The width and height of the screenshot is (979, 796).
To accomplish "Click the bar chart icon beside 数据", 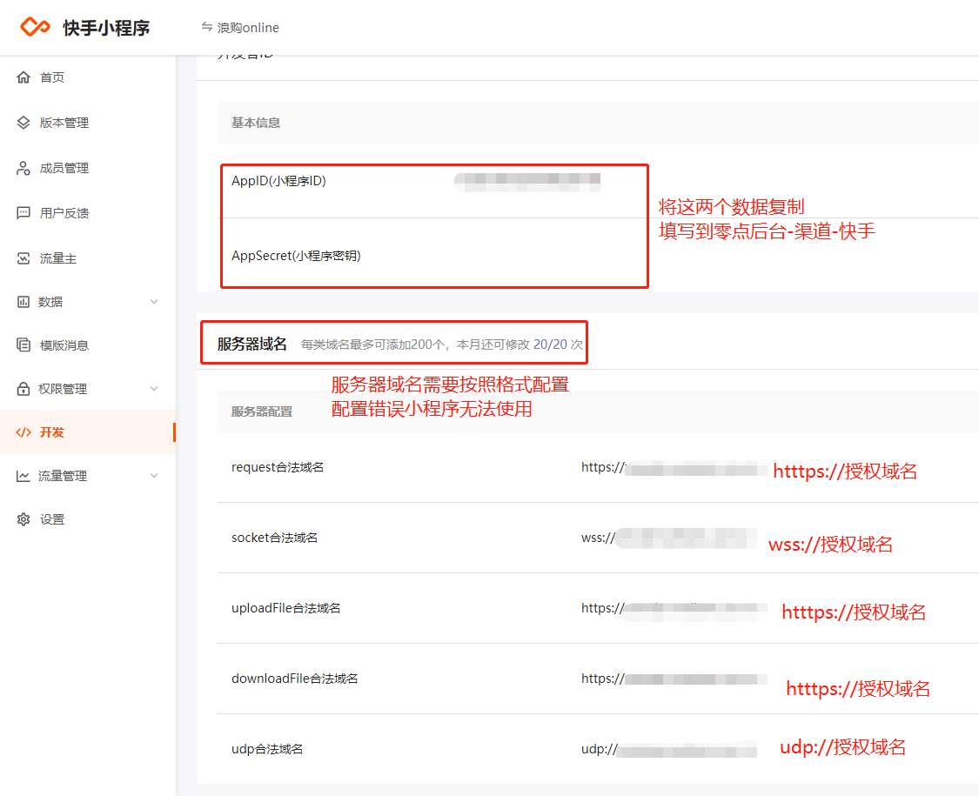I will click(x=23, y=302).
